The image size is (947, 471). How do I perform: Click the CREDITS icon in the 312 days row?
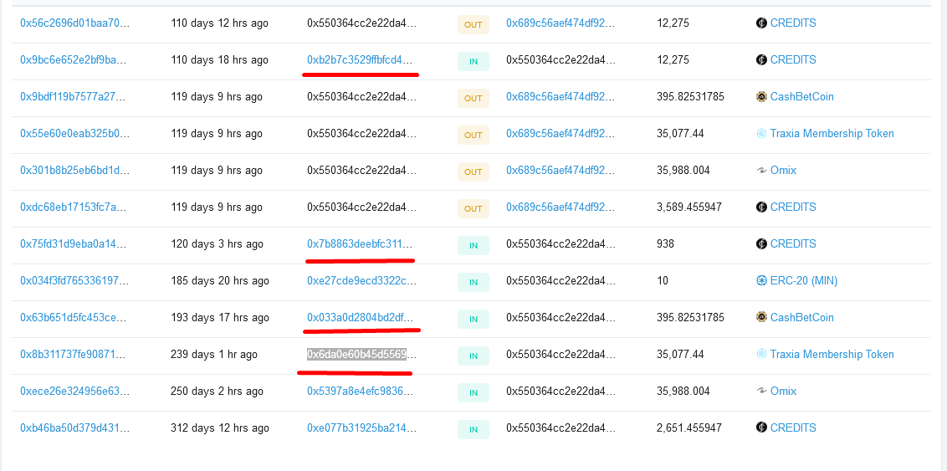tap(761, 428)
